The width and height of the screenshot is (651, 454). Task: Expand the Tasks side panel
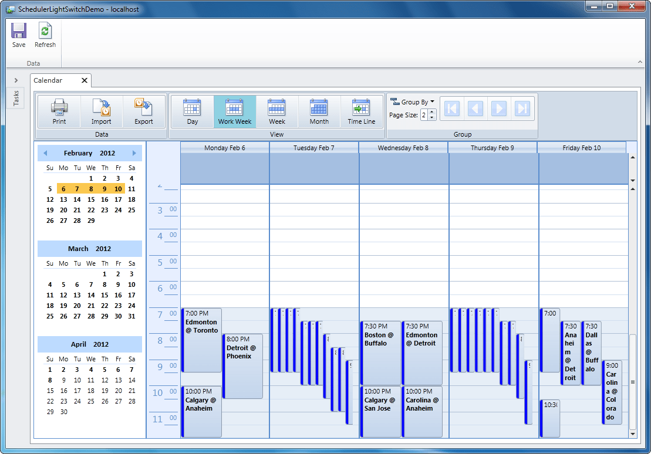coord(15,80)
